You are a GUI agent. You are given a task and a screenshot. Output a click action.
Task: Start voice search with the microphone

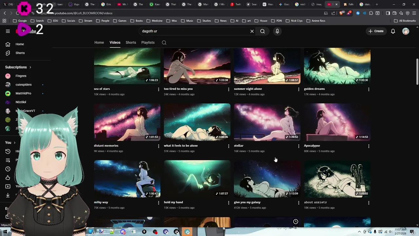click(x=277, y=31)
